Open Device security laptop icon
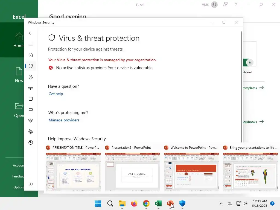Viewport: 280px width, 210px height. point(31,110)
